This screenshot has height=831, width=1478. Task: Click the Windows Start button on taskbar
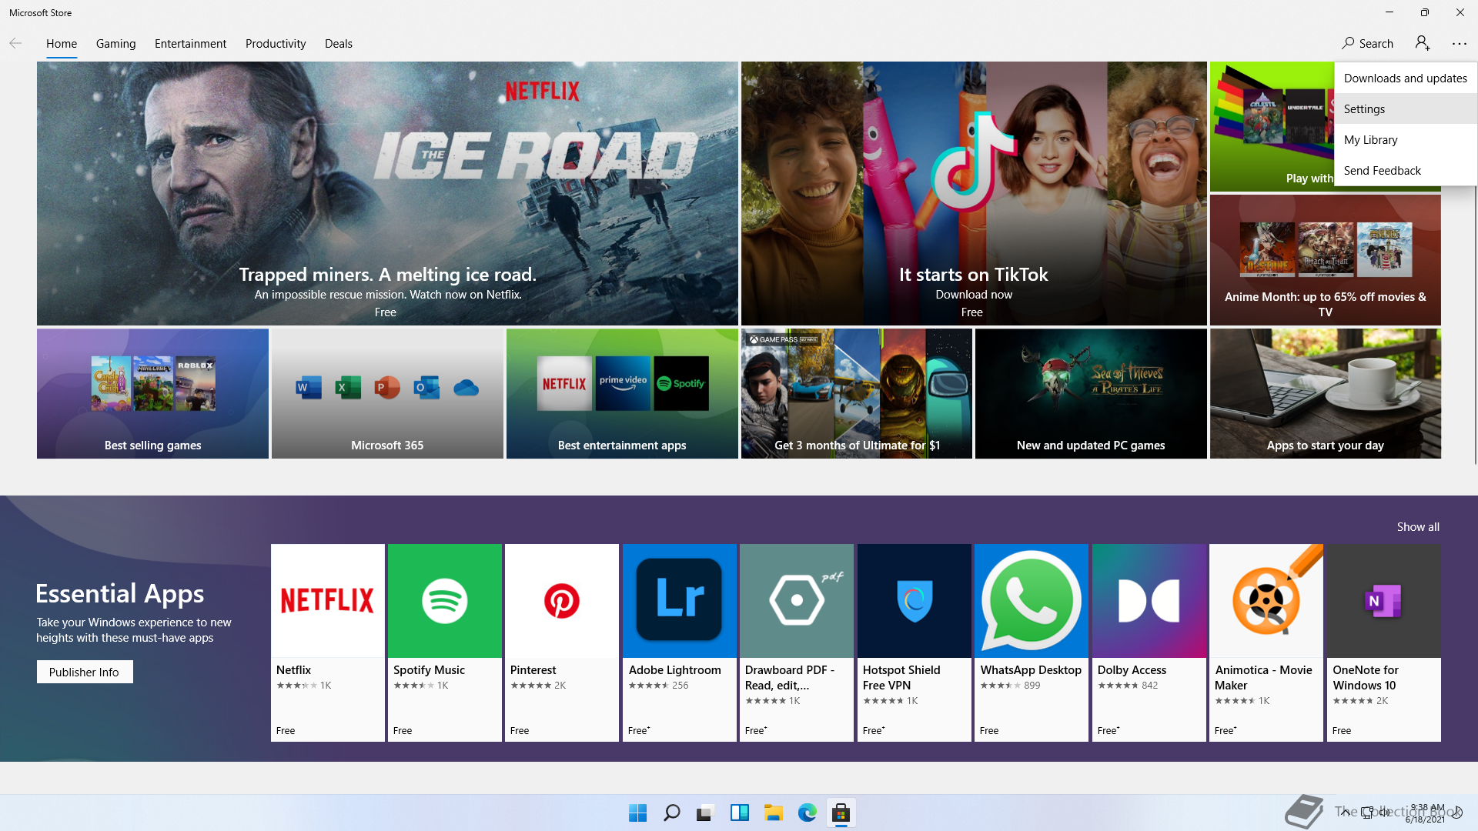637,813
